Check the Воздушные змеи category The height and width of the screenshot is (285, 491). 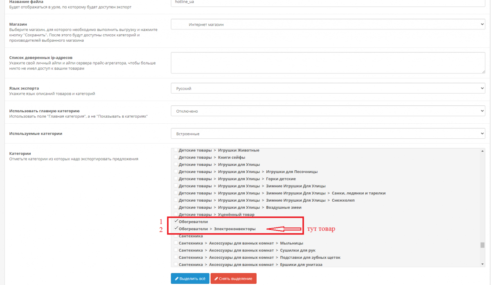tap(176, 207)
